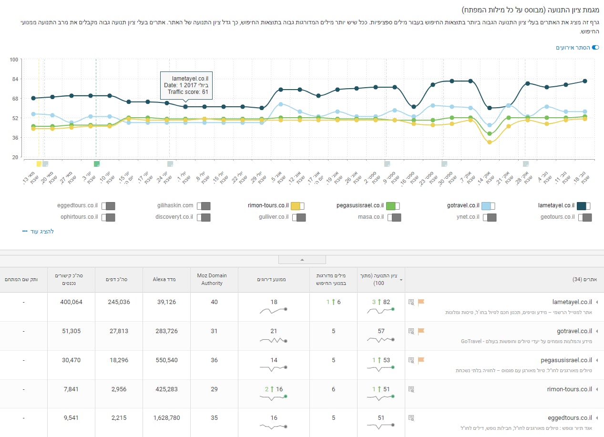Toggle pegasusisrael.co.il series in the legend

393,206
